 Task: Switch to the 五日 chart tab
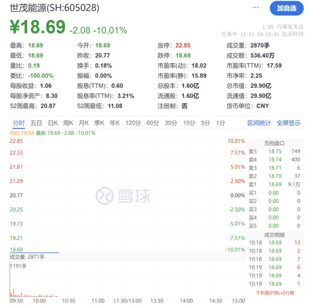36,123
